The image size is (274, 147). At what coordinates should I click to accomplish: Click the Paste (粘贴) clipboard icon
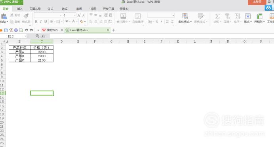tap(4, 16)
